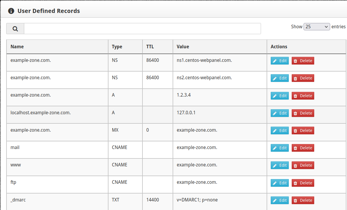The image size is (347, 210).
Task: Expand the page-size combo box near Show
Action: point(317,26)
